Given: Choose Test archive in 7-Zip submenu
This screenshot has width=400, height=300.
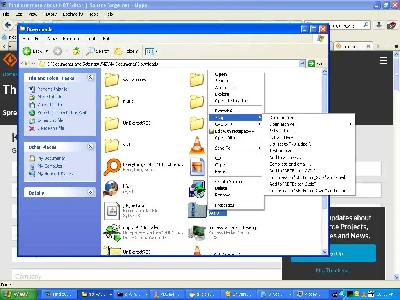Looking at the screenshot, I should click(x=308, y=151).
